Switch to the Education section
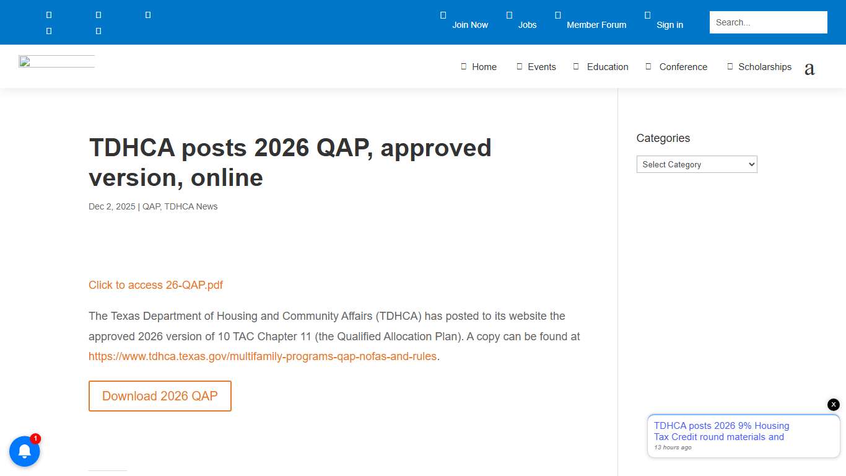 [x=608, y=66]
